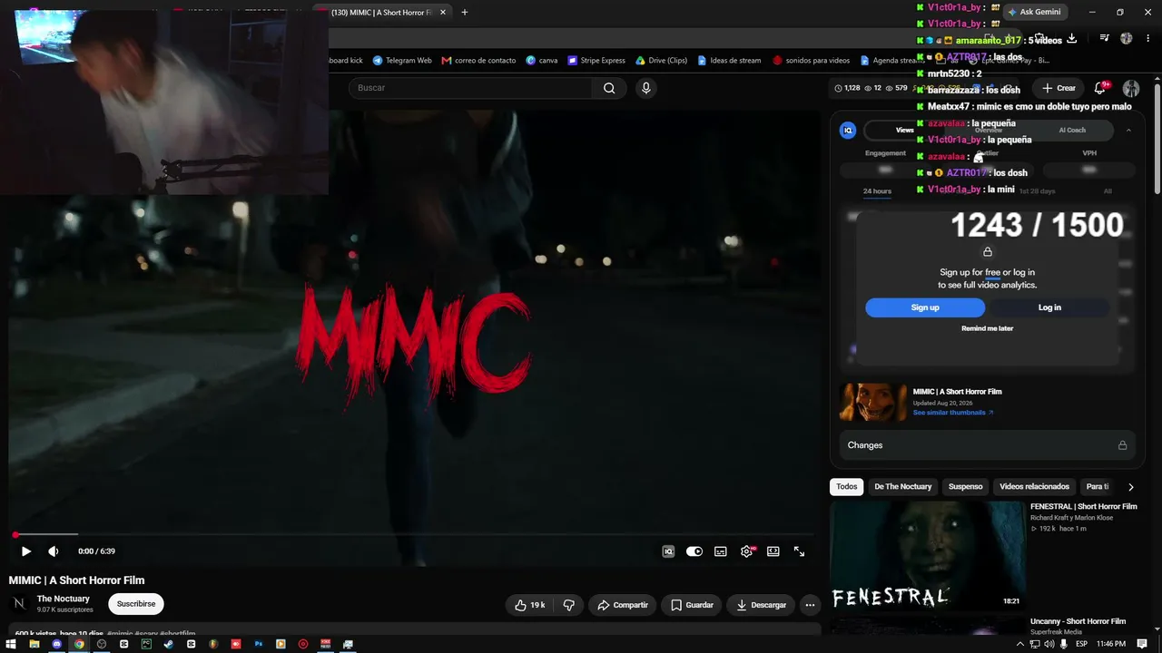Click the vidIQ logo in analytics panel
1162x653 pixels.
(x=848, y=130)
